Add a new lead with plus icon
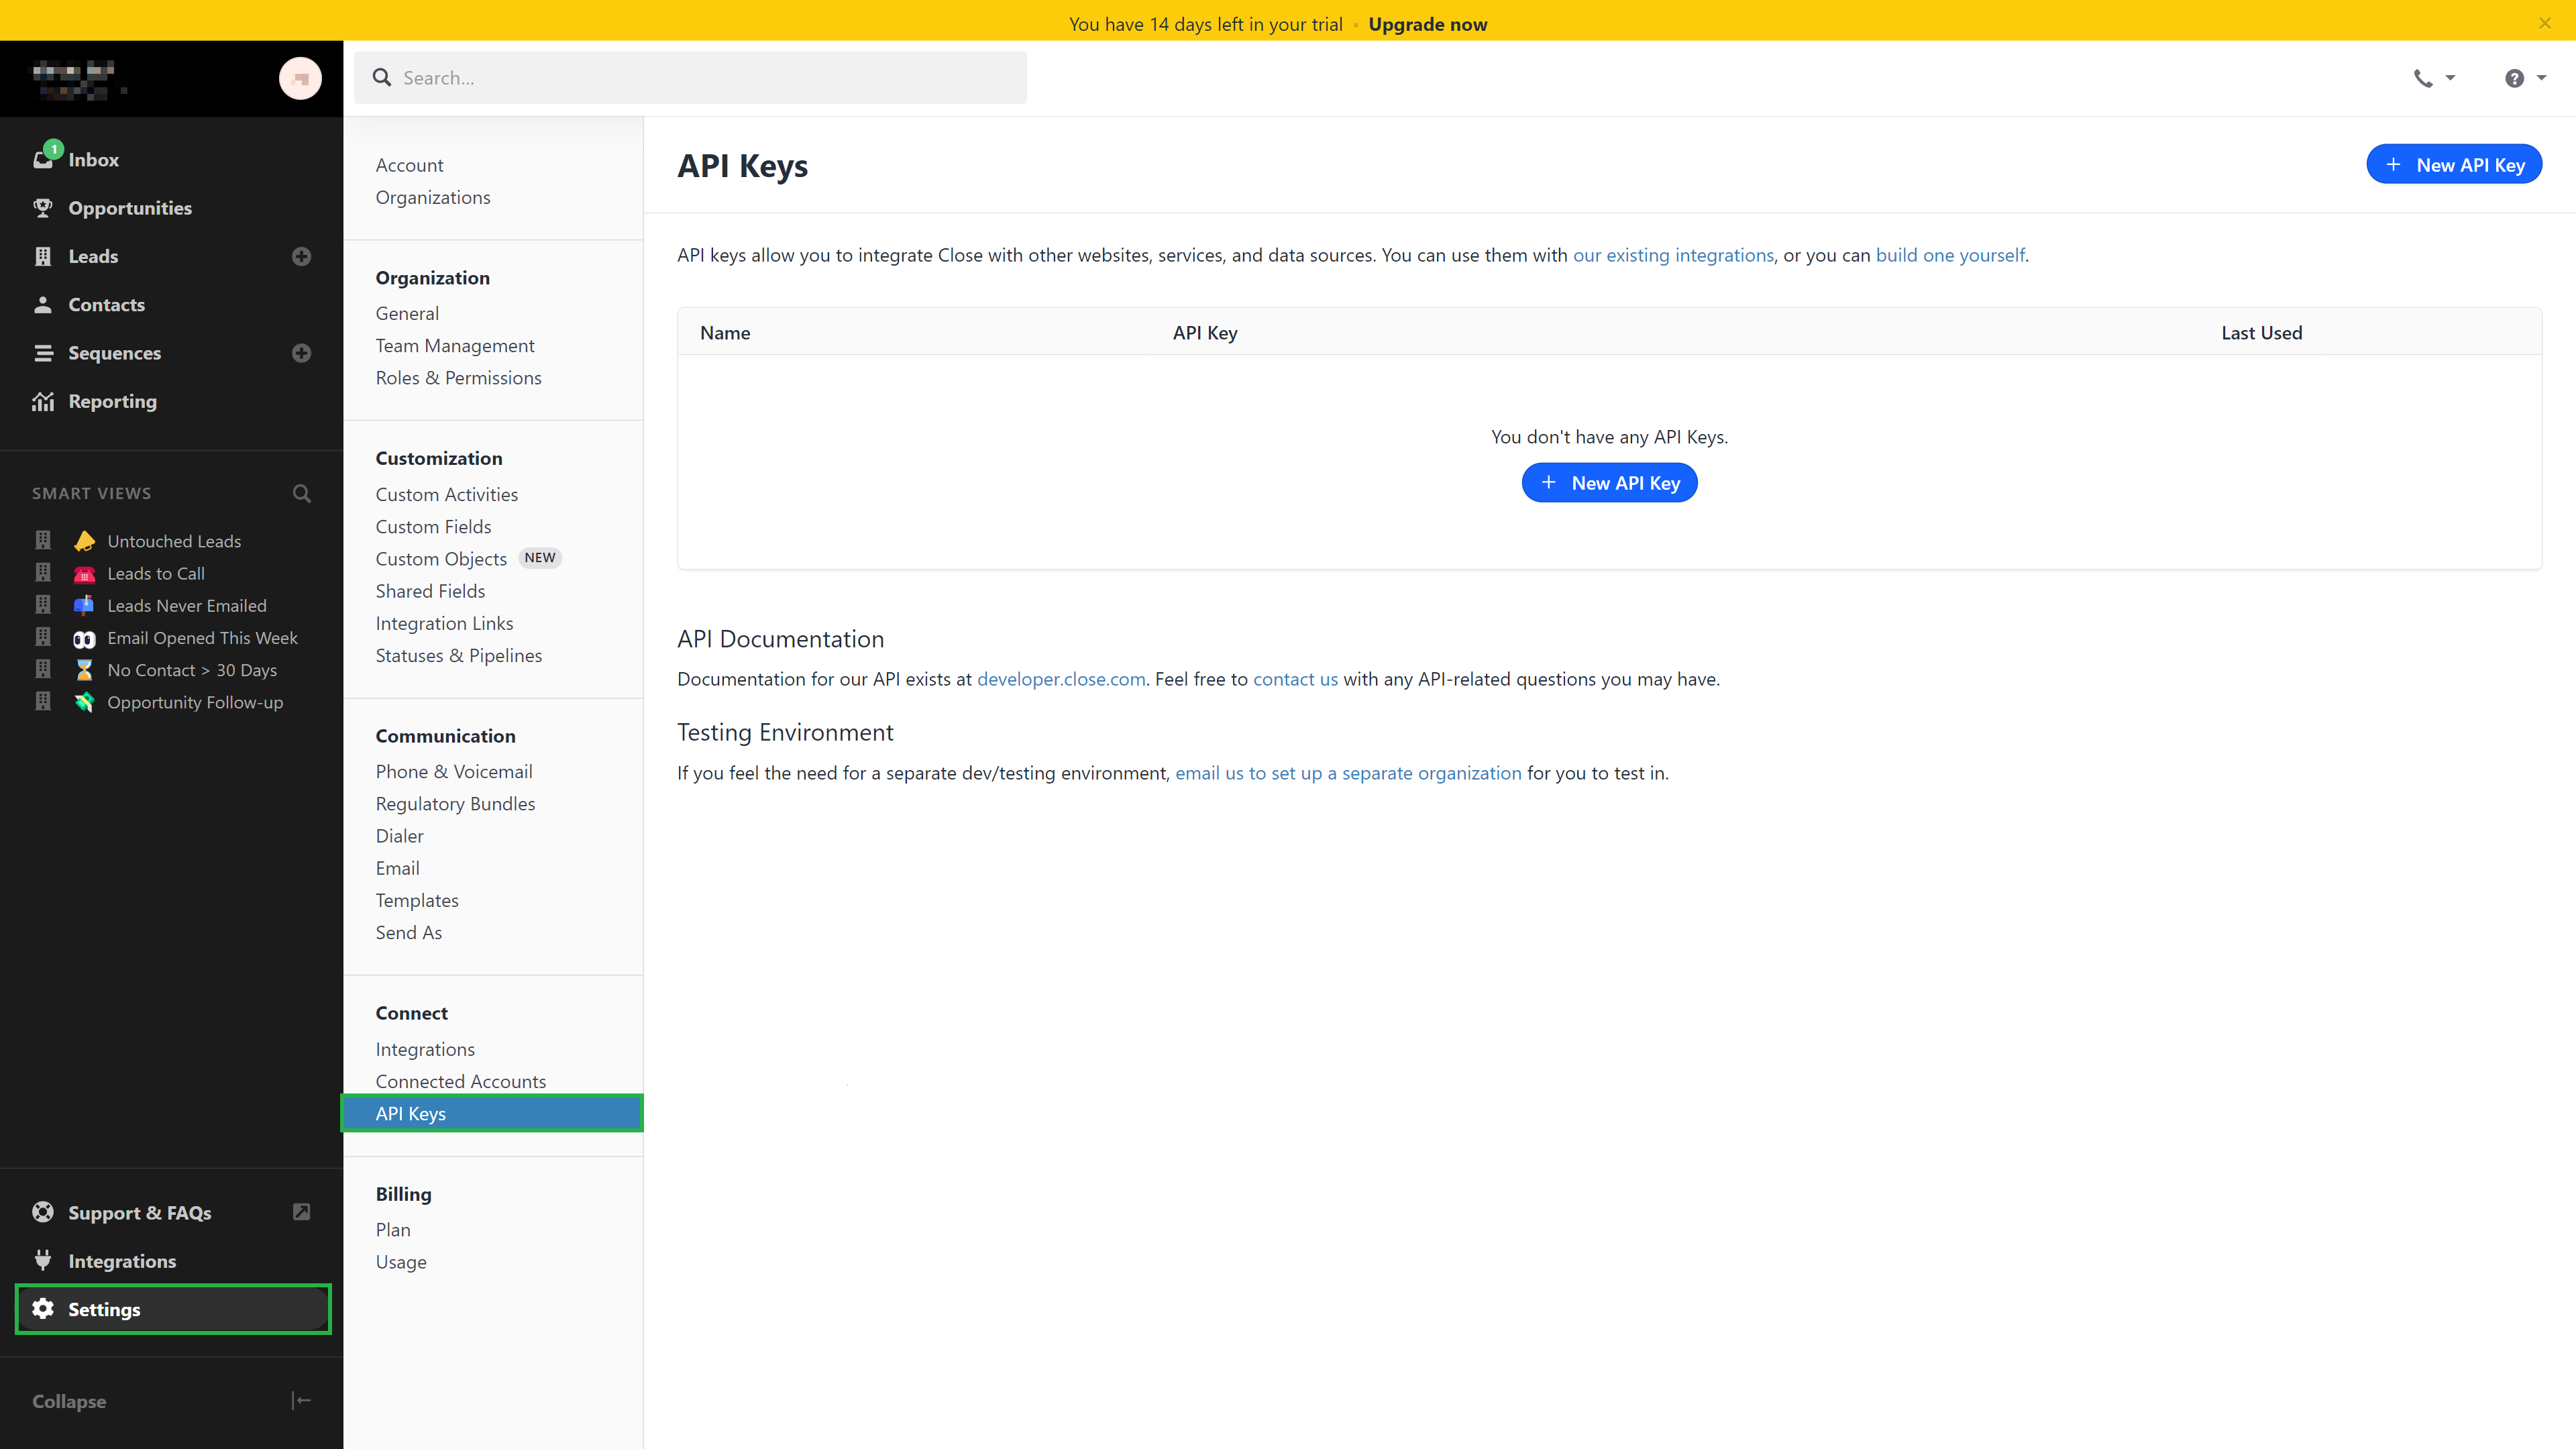This screenshot has height=1449, width=2576. [301, 256]
